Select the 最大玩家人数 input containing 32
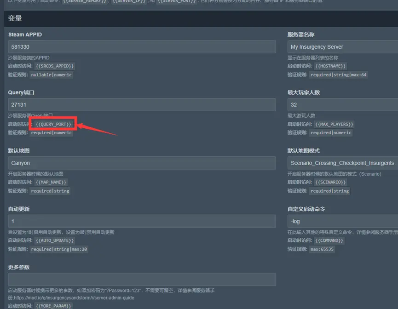The image size is (398, 309). click(x=342, y=105)
